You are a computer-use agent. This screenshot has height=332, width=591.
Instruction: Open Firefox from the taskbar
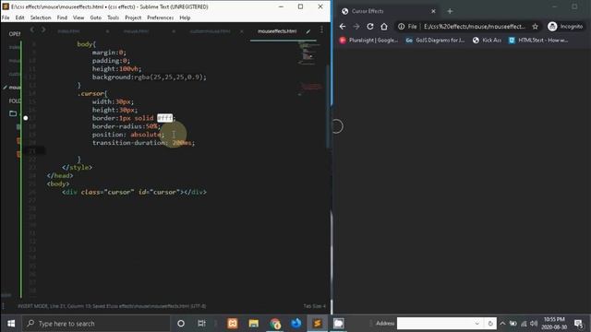coord(296,324)
